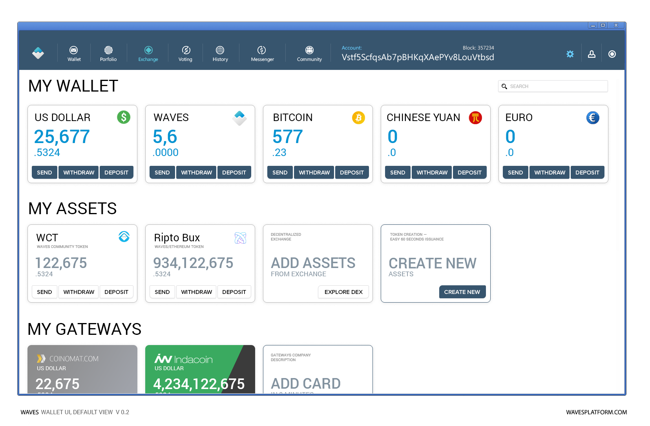Click the CREATE NEW heading text
Screen dimensions: 650x426
tap(433, 263)
